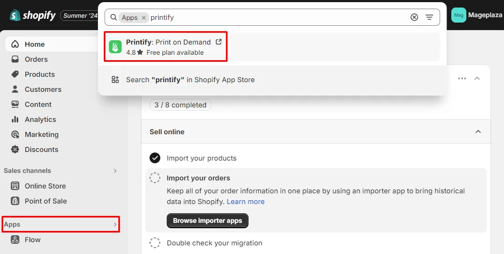Expand the Apps section chevron

click(115, 224)
